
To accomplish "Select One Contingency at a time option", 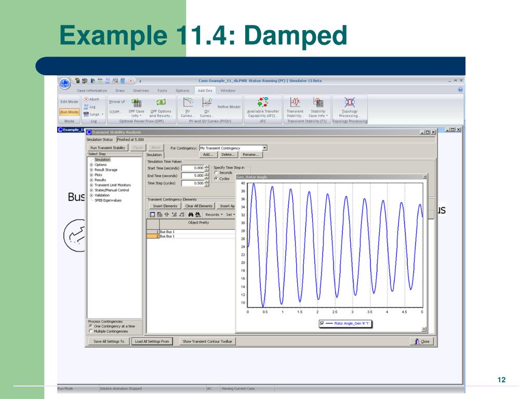I will (x=90, y=326).
